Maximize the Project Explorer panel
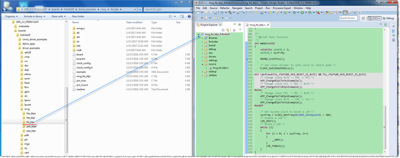Image resolution: width=400 pixels, height=158 pixels. click(x=239, y=24)
